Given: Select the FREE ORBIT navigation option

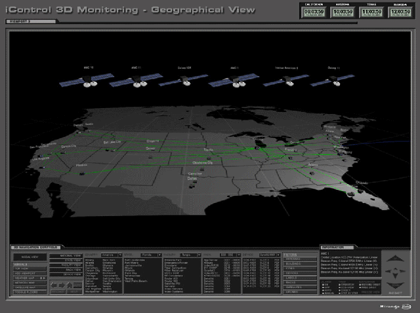Looking at the screenshot, I should 360,287.
